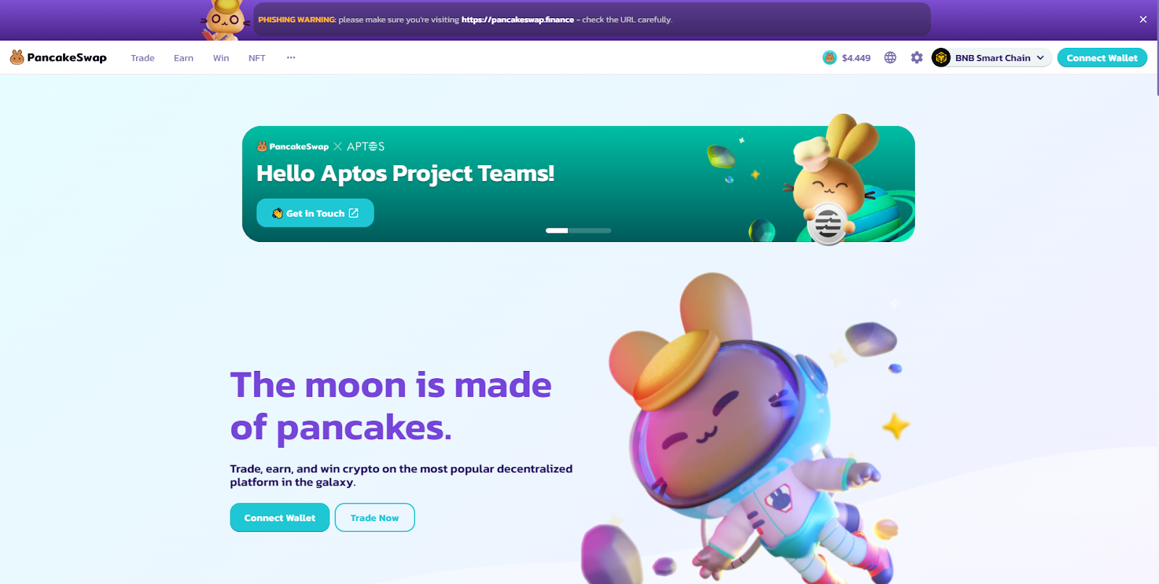1159x584 pixels.
Task: Open the Trade menu
Action: coord(143,58)
